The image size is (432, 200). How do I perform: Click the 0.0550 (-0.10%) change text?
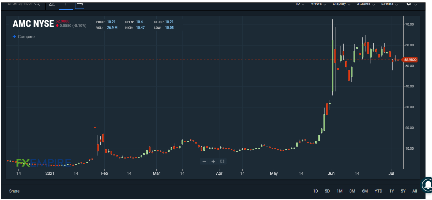[x=73, y=26]
